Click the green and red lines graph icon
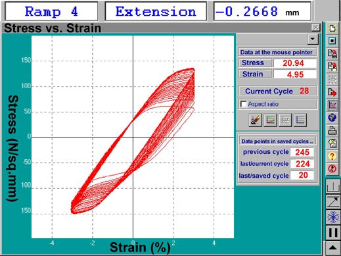The width and height of the screenshot is (341, 256). [x=270, y=120]
